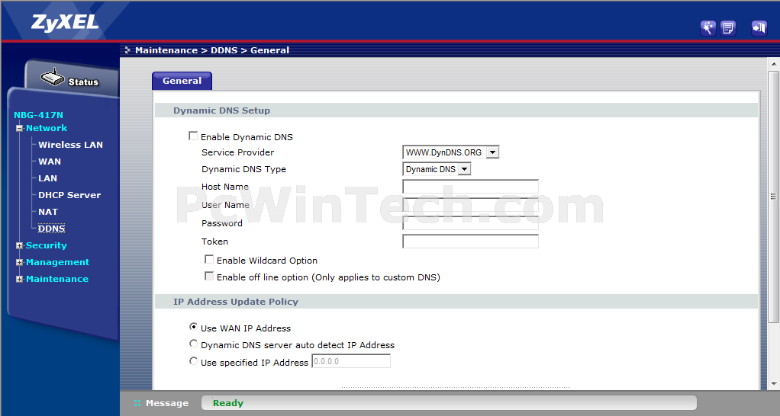Click scrollbar up arrow
The height and width of the screenshot is (416, 780).
pos(774,64)
